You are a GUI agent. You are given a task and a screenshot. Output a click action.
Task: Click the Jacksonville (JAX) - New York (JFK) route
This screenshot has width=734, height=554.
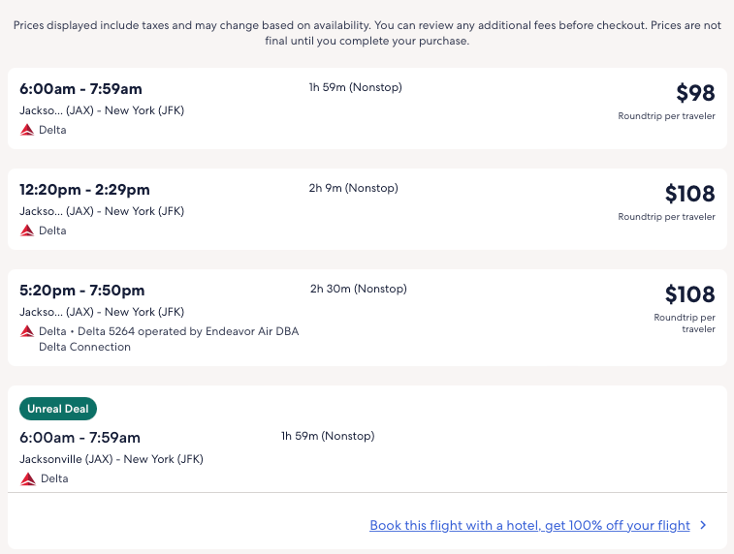tap(111, 459)
